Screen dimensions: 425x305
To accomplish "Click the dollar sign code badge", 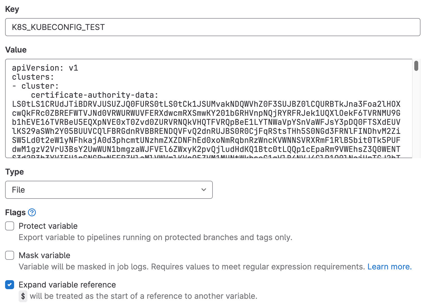I will pos(23,296).
